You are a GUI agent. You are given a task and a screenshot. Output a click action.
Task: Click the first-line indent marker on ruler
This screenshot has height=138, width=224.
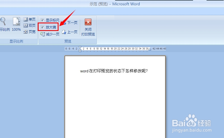[80, 48]
